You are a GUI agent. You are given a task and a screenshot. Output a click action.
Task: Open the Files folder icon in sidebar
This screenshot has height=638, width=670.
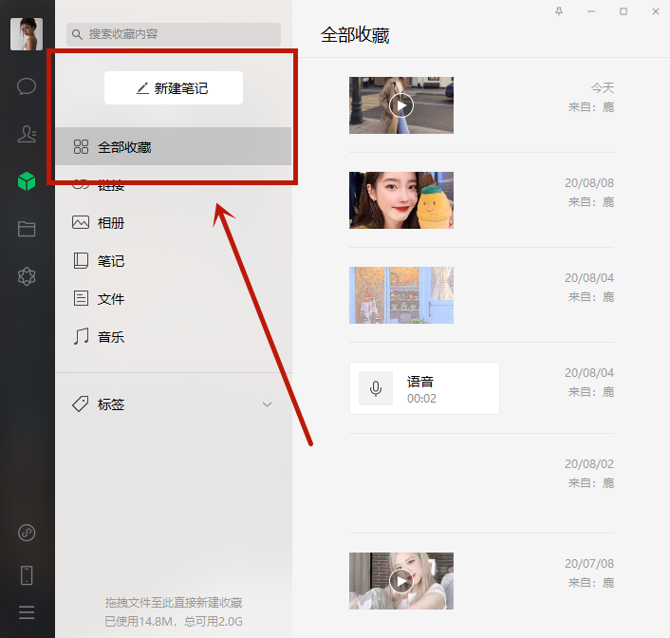(x=27, y=229)
